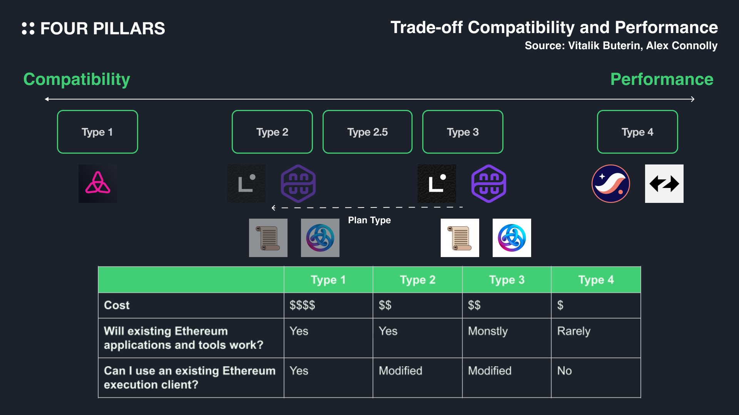This screenshot has height=415, width=739.
Task: Click the Four Pillars dots logo
Action: point(28,28)
